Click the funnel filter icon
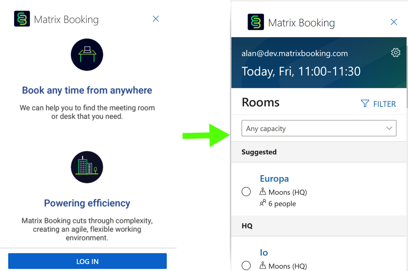 (365, 104)
